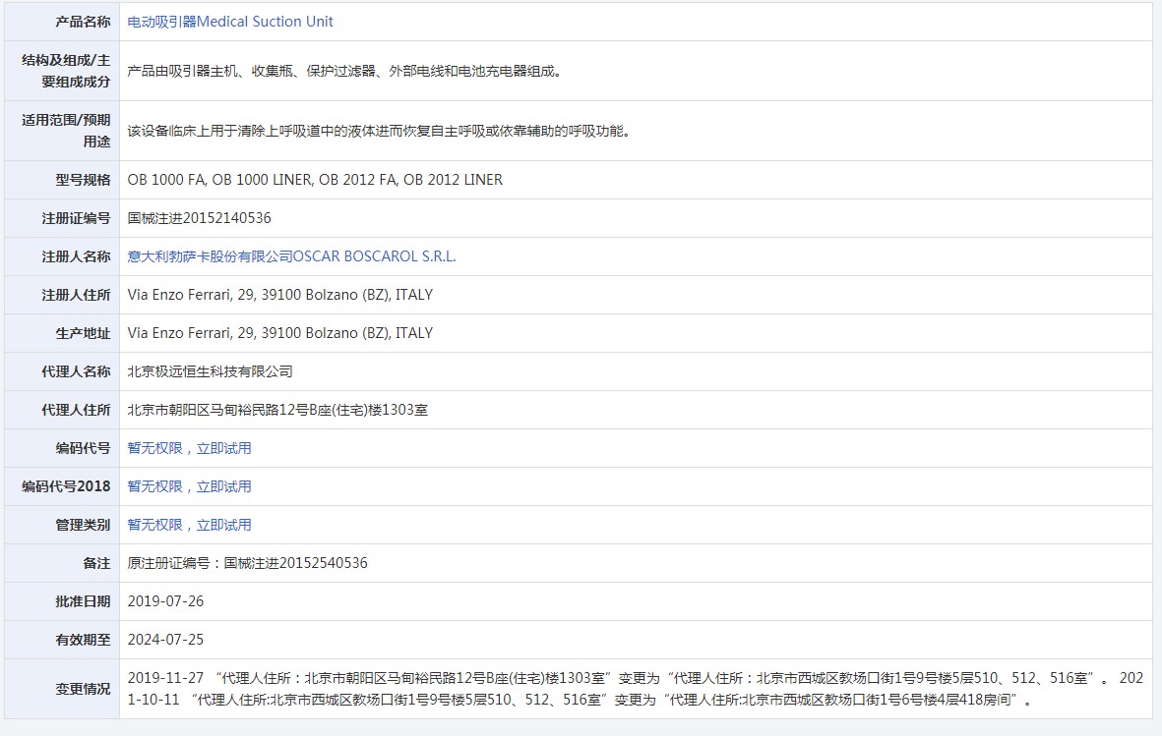Click the intended use text 该设备临床上用于清除

(379, 131)
